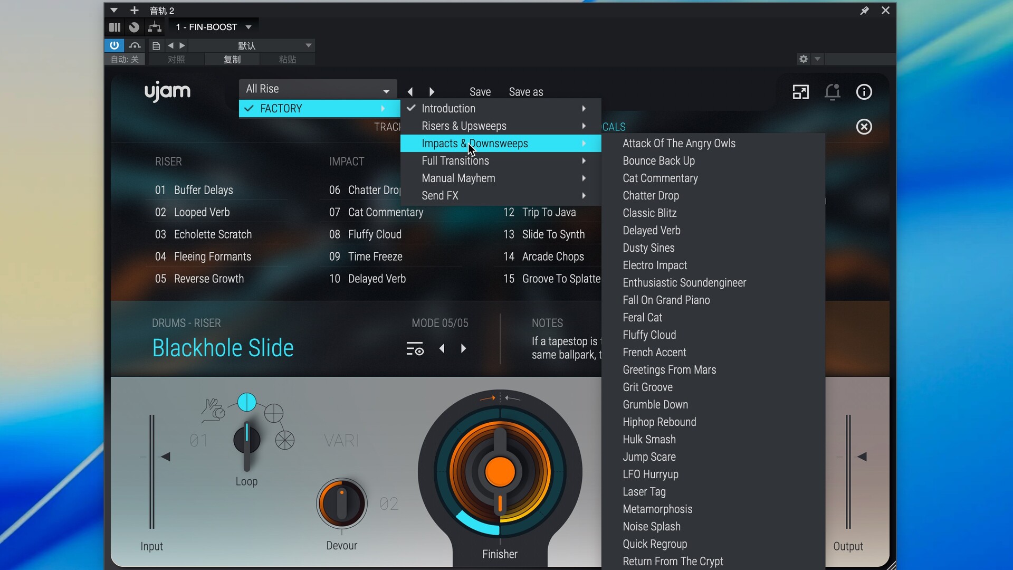Select mode 01 Buffer Delays

[217, 190]
